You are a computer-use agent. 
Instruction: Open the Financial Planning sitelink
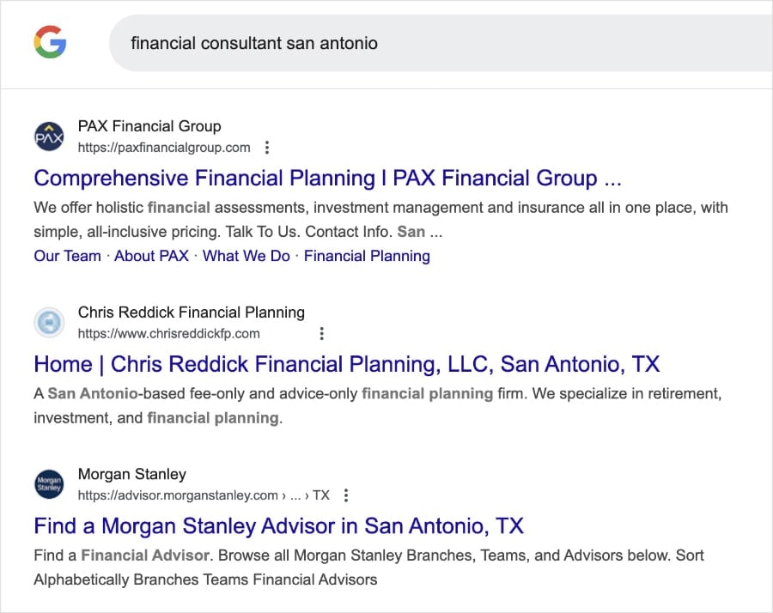click(367, 255)
